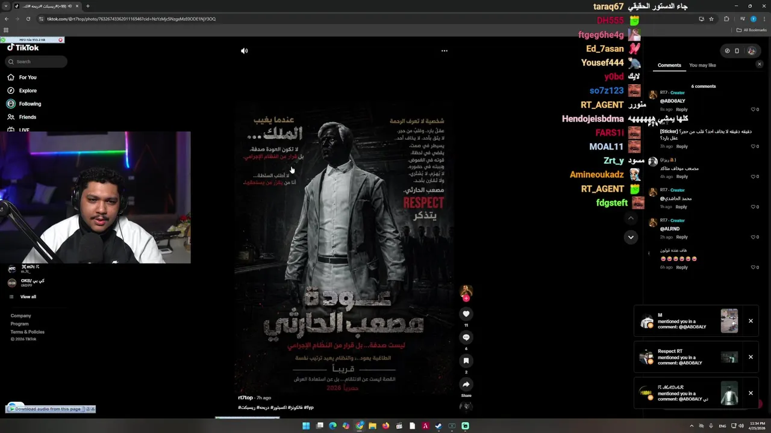
Task: Reply to the @ABO8ALY comment
Action: click(x=682, y=109)
